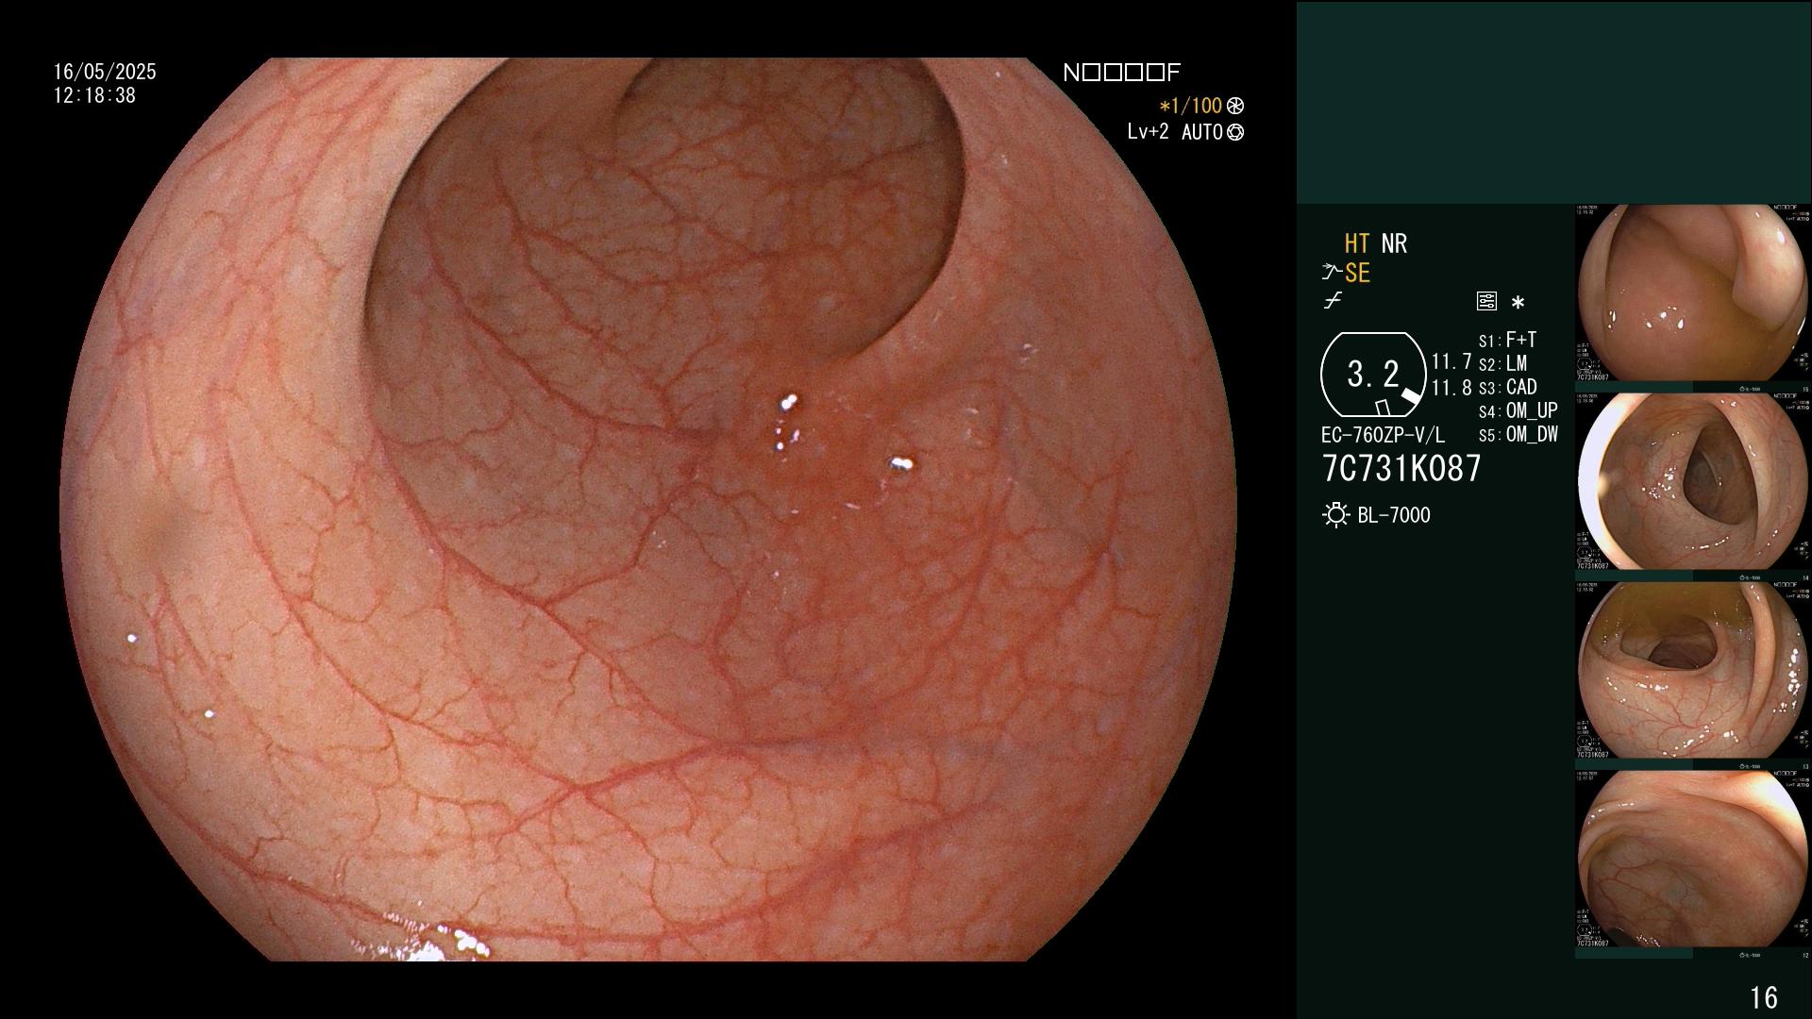Click the value 11.7

click(x=1451, y=361)
